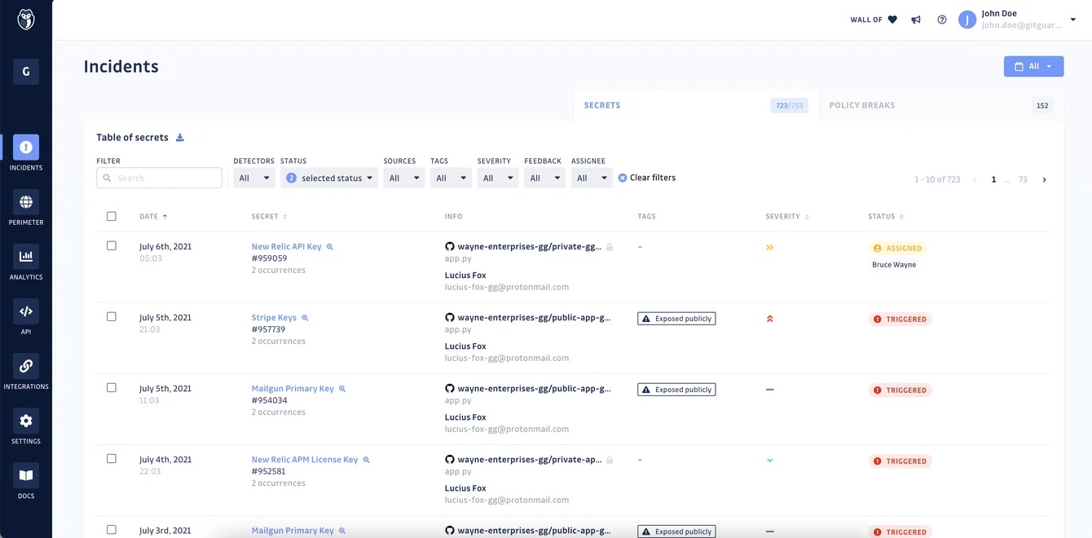The image size is (1092, 538).
Task: Open the New Relic API Key incident link
Action: click(287, 247)
